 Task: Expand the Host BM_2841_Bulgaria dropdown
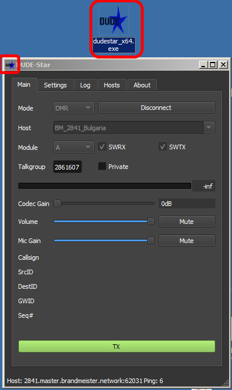(134, 128)
